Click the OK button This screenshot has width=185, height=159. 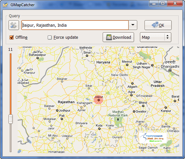pyautogui.click(x=158, y=25)
